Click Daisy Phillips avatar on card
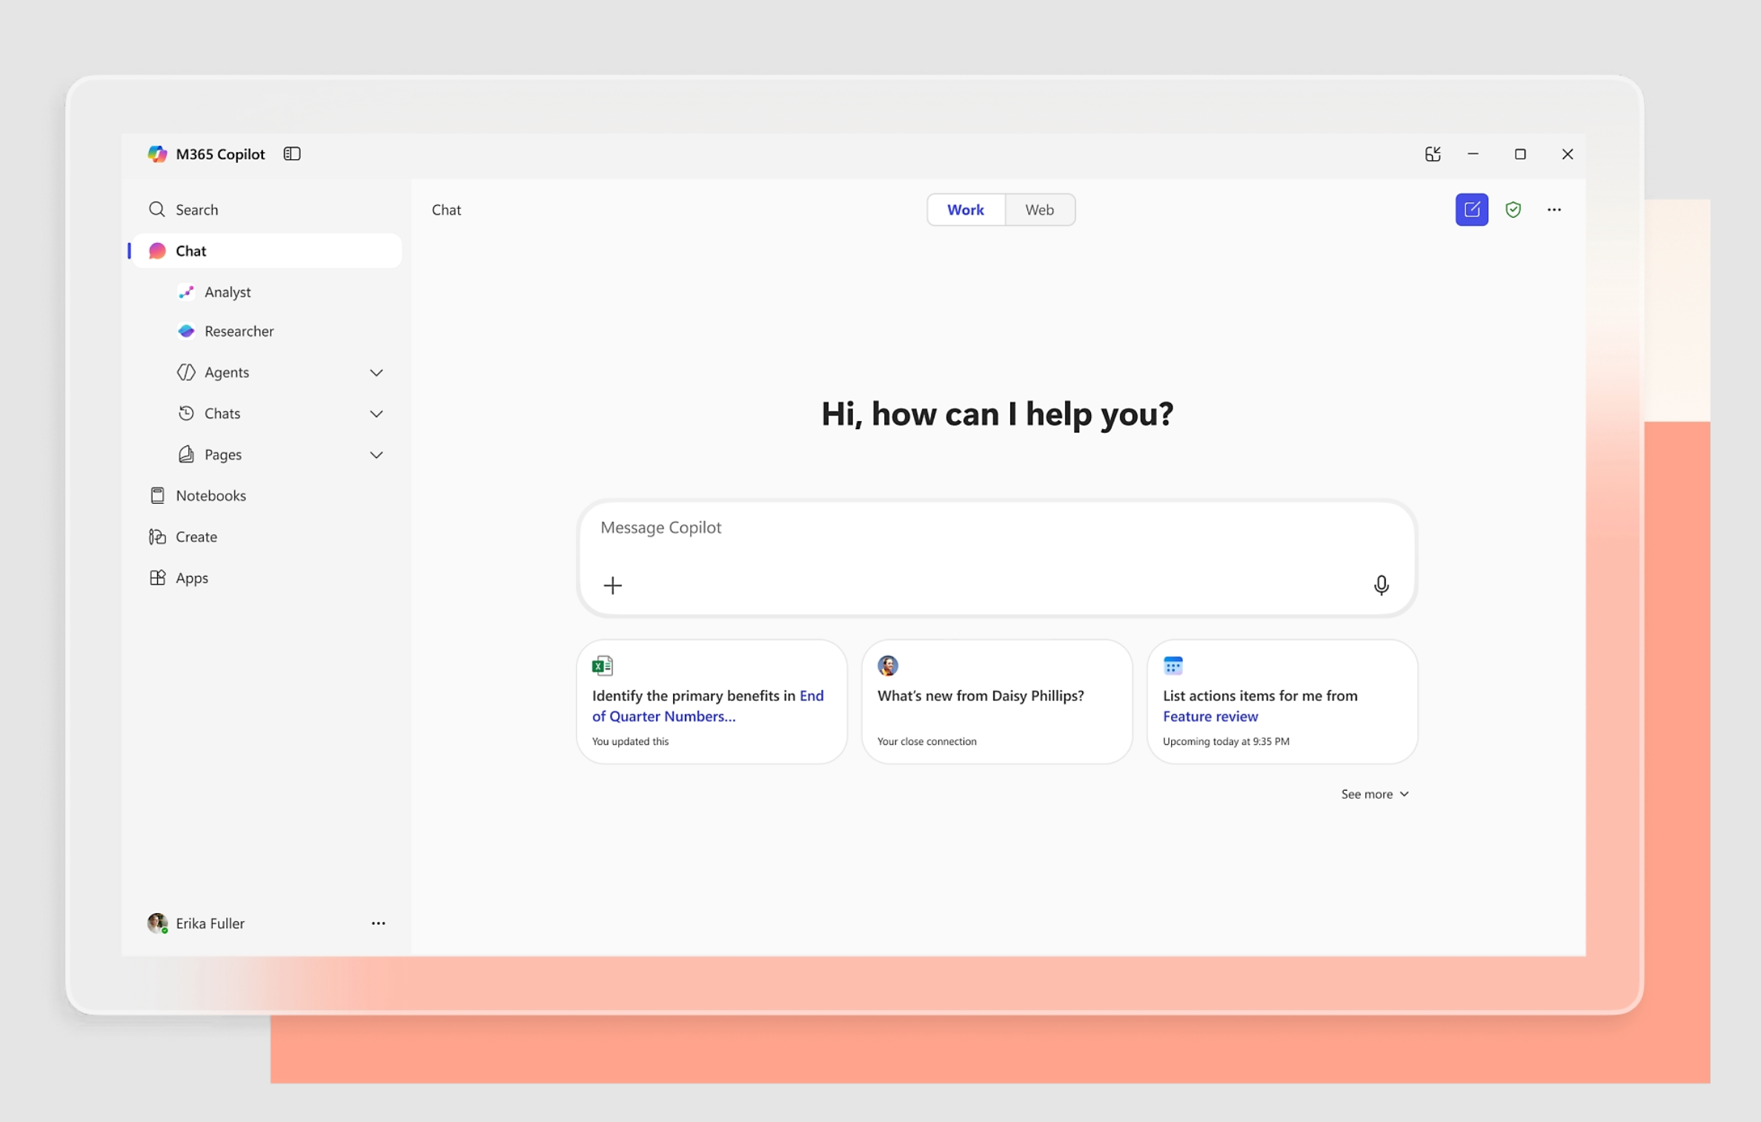 coord(887,665)
